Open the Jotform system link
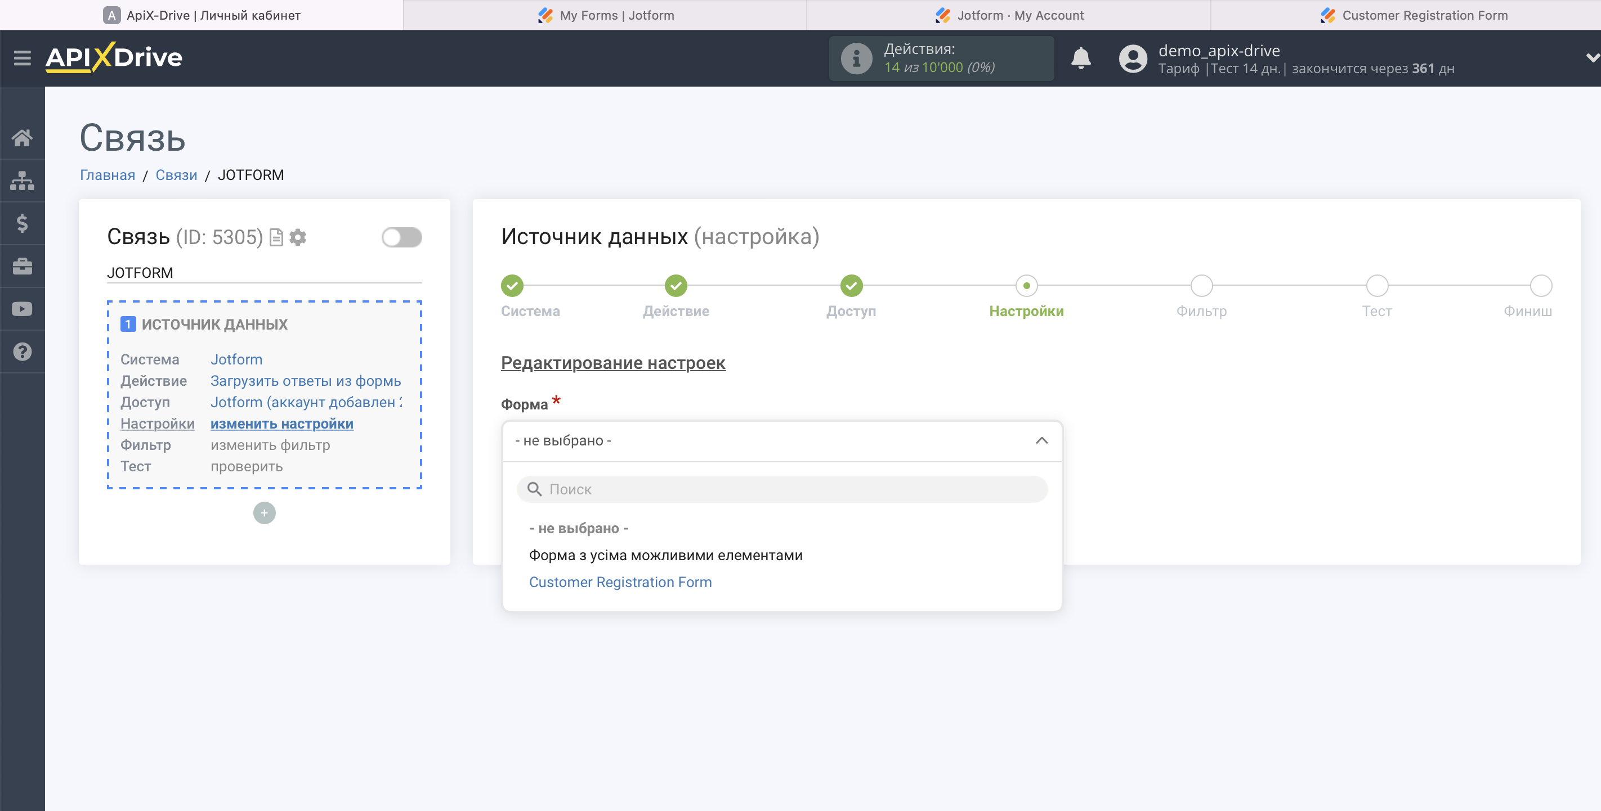Screen dimensions: 1601x811 click(x=236, y=359)
